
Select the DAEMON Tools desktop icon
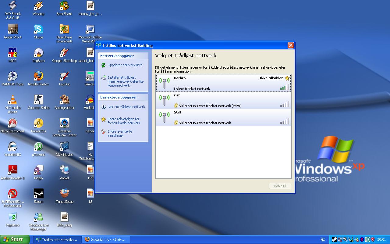click(12, 79)
